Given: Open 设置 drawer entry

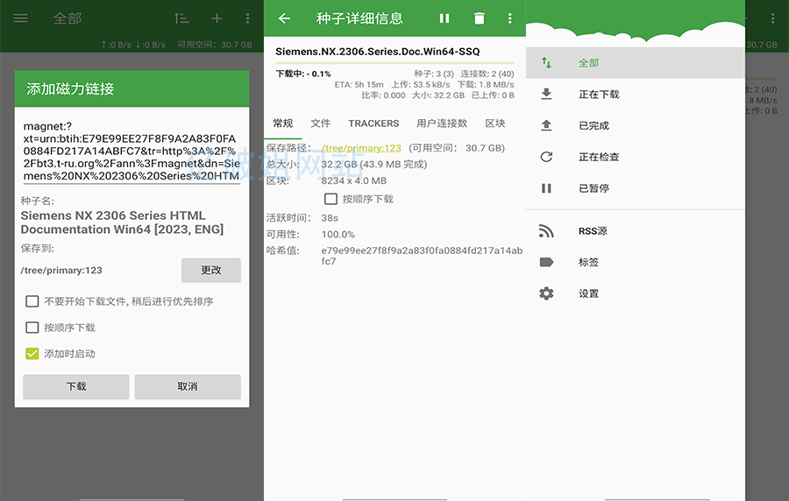Looking at the screenshot, I should click(635, 293).
